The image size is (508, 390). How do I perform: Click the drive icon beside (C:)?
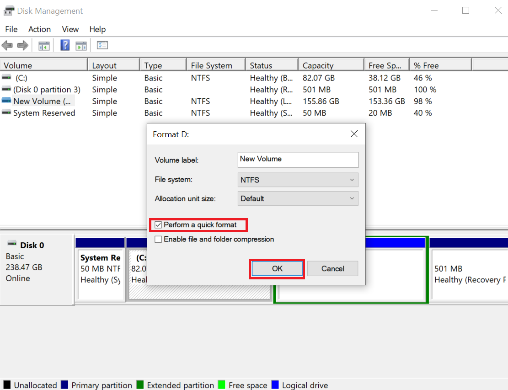6,78
